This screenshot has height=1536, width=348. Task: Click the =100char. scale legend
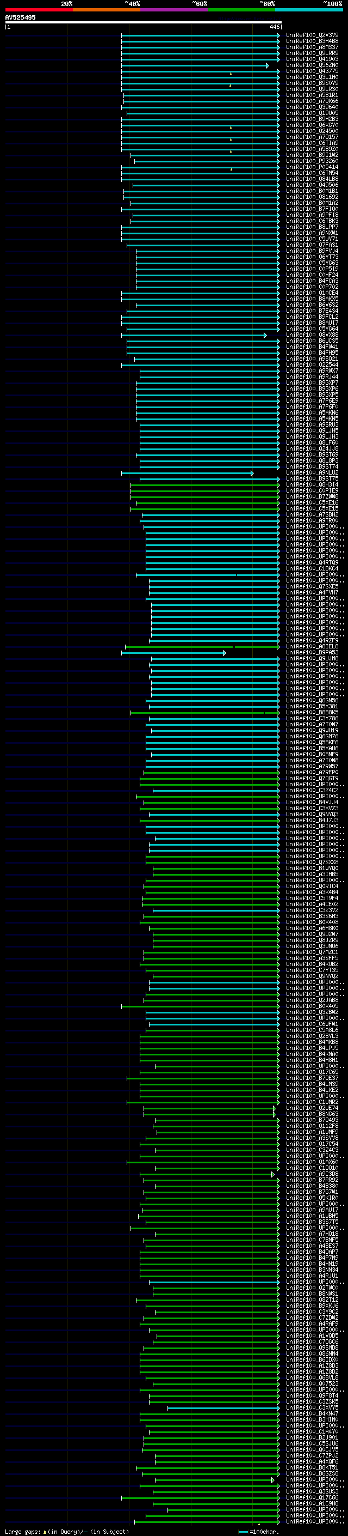click(258, 1532)
